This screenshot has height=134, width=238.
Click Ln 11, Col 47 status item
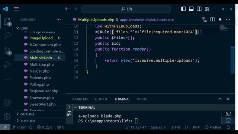click(x=136, y=127)
